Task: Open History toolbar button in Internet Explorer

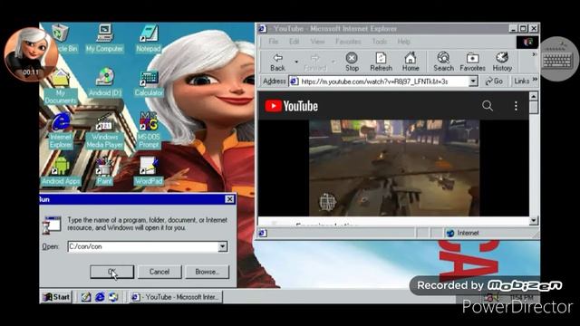Action: click(x=502, y=62)
